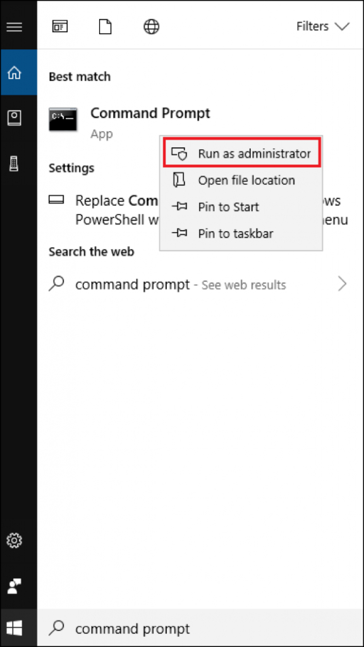Screen dimensions: 364x647
Task: Open the account icon above the Start button
Action: click(14, 586)
